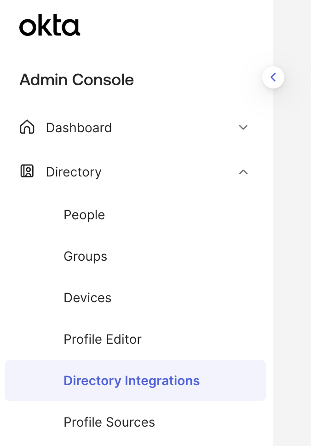This screenshot has height=446, width=311.
Task: Collapse the sidebar with the left chevron button
Action: 273,77
